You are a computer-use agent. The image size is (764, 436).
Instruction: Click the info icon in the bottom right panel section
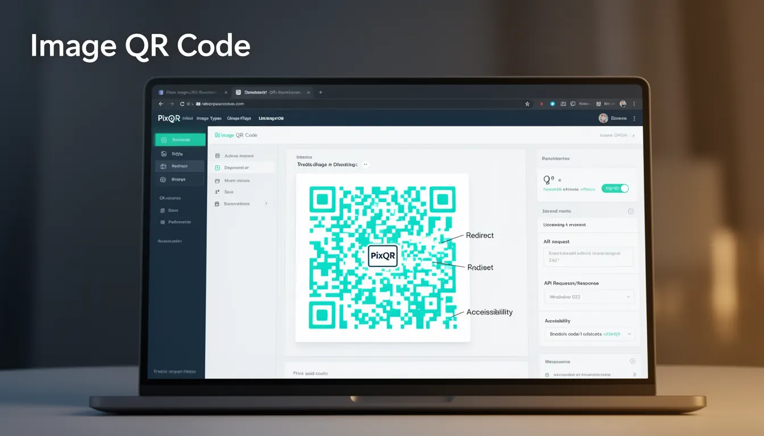pos(633,361)
